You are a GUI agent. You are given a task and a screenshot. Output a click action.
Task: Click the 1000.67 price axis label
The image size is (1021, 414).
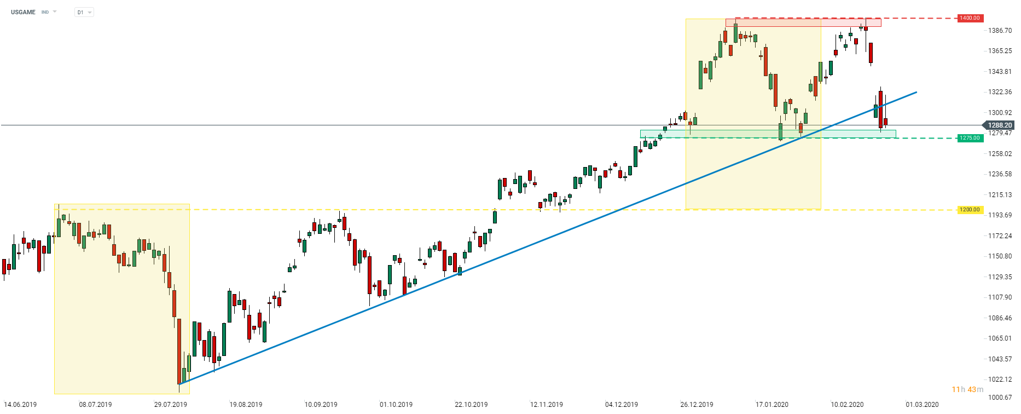pyautogui.click(x=1000, y=398)
